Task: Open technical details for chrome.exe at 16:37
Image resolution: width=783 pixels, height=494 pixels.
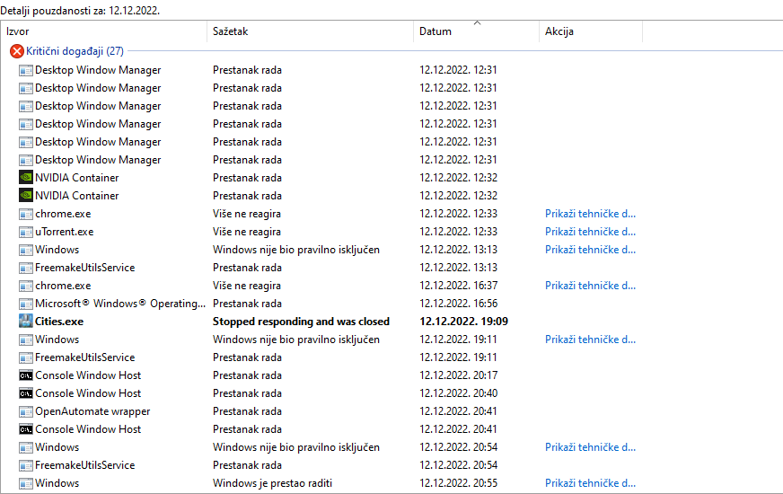Action: pyautogui.click(x=590, y=286)
